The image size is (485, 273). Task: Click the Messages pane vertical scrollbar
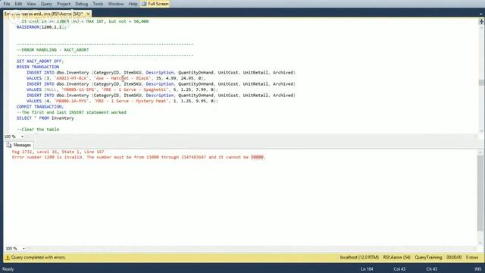(x=480, y=193)
